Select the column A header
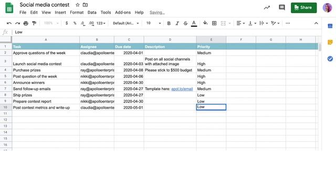336x189 pixels. pyautogui.click(x=46, y=40)
